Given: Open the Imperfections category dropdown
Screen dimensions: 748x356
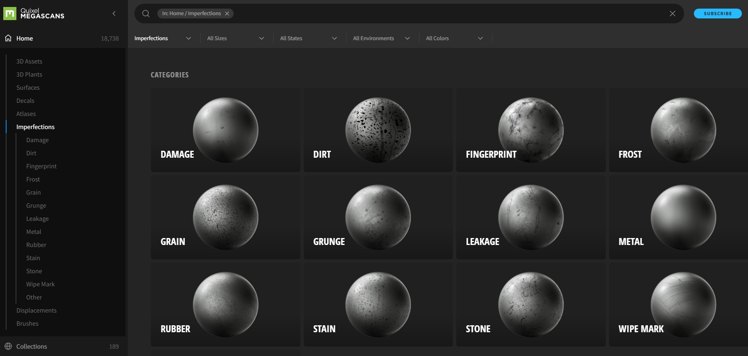Looking at the screenshot, I should coord(163,38).
